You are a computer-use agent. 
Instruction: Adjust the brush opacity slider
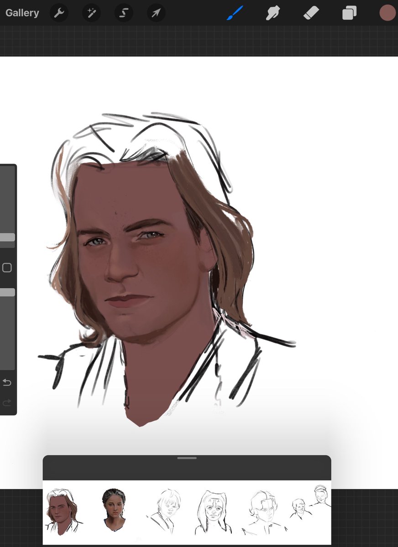click(7, 292)
